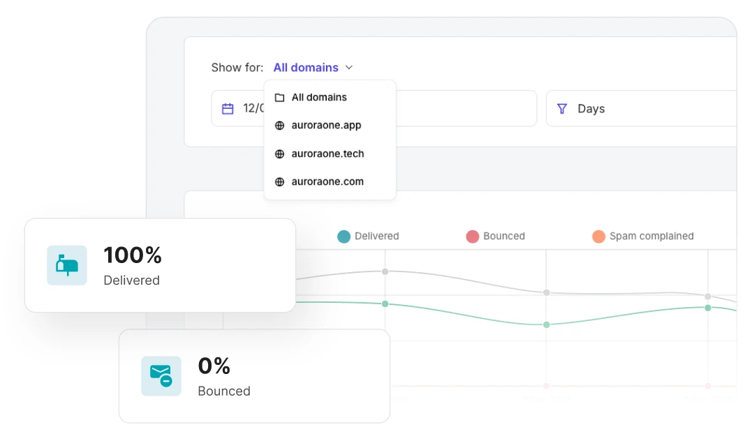
Task: Click the folder icon next to All domains
Action: click(279, 98)
